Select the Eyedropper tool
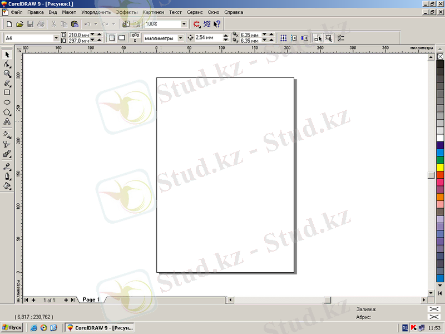The width and height of the screenshot is (445, 334). pyautogui.click(x=7, y=166)
